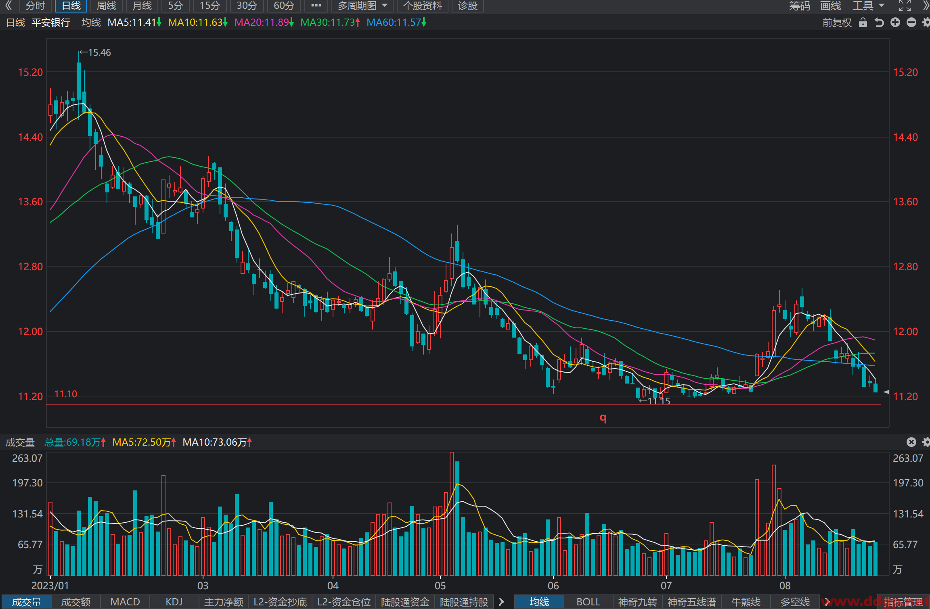The image size is (930, 609).
Task: Select the 5分 period
Action: (176, 6)
